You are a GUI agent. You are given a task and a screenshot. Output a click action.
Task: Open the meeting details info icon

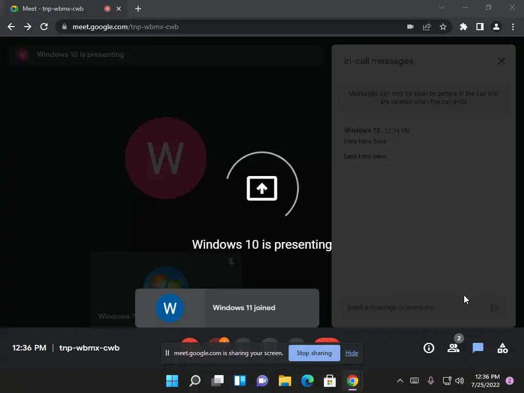[x=429, y=348]
